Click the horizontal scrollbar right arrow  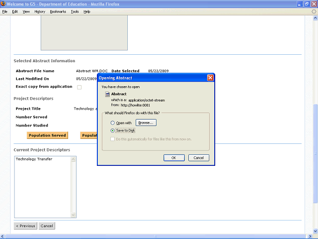click(310, 237)
